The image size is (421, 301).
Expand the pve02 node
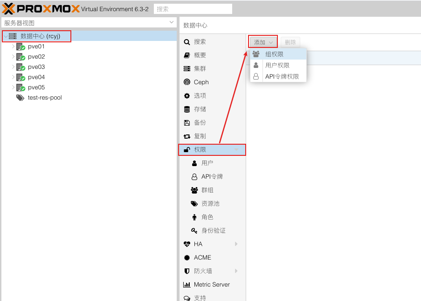tap(13, 57)
